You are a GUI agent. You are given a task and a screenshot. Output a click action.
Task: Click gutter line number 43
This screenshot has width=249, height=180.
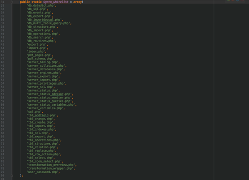tap(2, 44)
